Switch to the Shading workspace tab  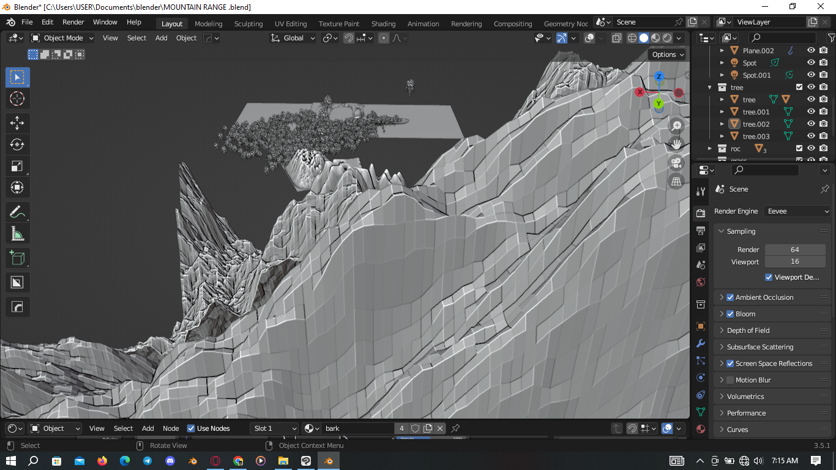coord(383,24)
